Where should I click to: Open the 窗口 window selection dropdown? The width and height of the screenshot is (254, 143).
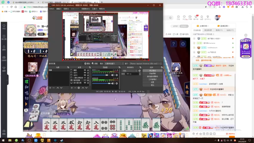146,64
